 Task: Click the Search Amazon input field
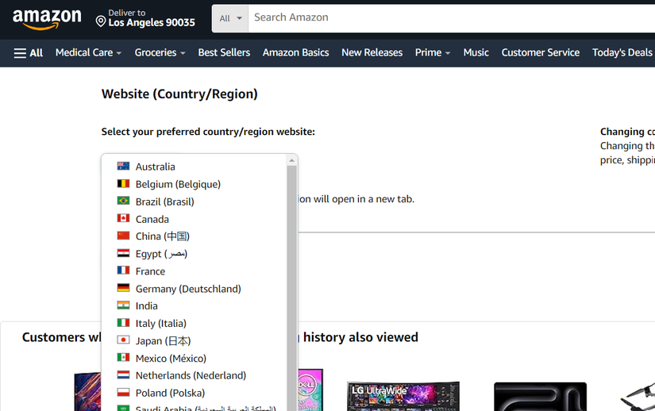pos(452,18)
